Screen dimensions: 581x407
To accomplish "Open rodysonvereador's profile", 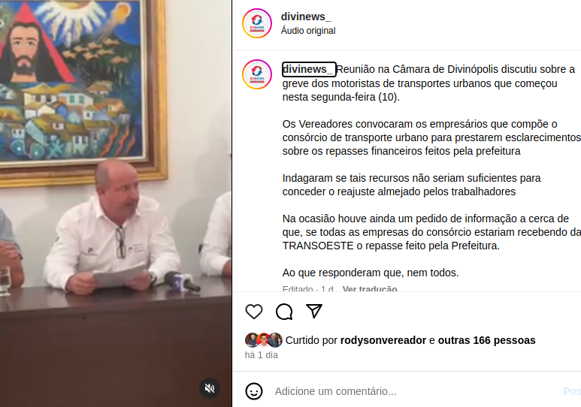I will pyautogui.click(x=383, y=340).
